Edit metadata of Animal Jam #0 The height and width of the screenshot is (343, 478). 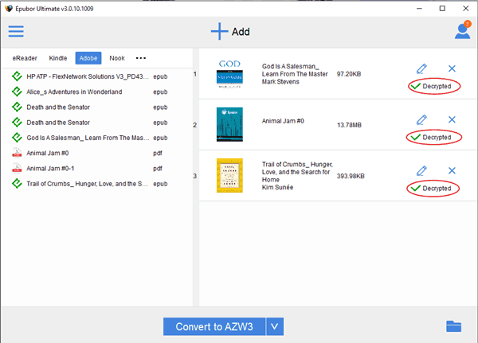pyautogui.click(x=422, y=119)
